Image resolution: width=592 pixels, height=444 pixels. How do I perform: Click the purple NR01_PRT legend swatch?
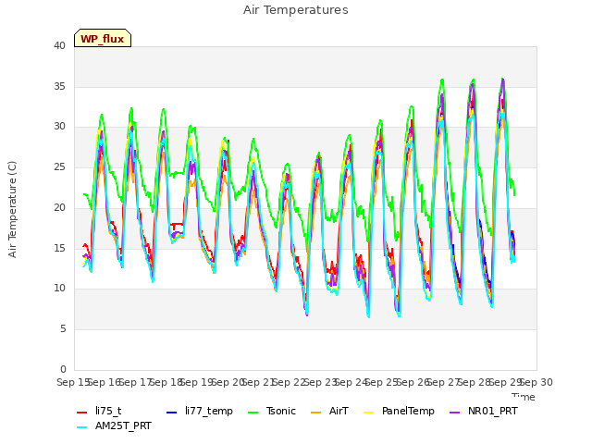tap(454, 413)
